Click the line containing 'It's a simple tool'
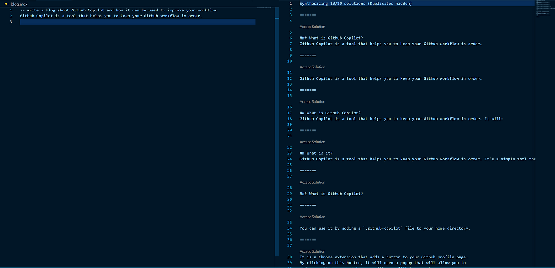 (417, 159)
